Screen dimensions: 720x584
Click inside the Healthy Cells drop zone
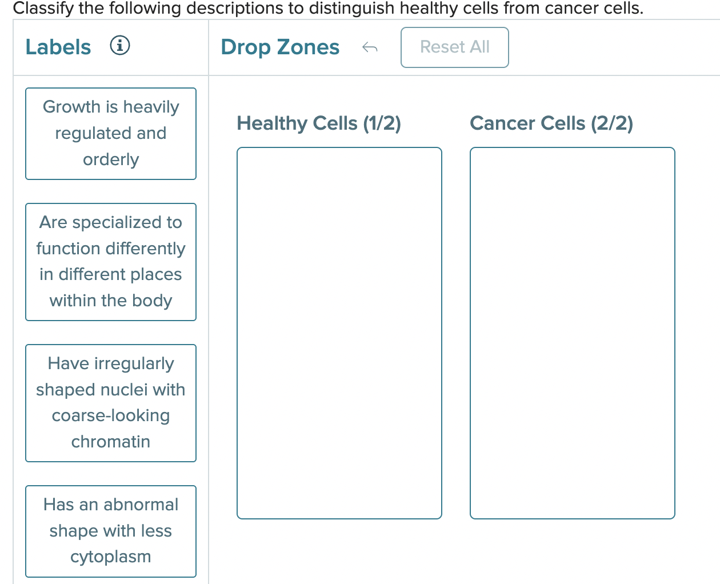click(339, 333)
